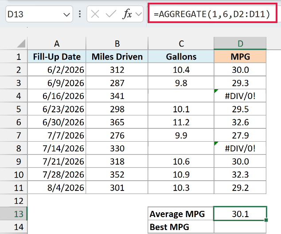Select the Miles Driven cell 352
Screen dimensions: 281x234
tap(117, 175)
